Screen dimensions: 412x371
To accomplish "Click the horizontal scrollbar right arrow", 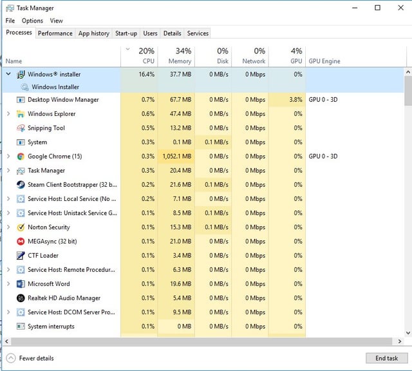I will click(400, 341).
